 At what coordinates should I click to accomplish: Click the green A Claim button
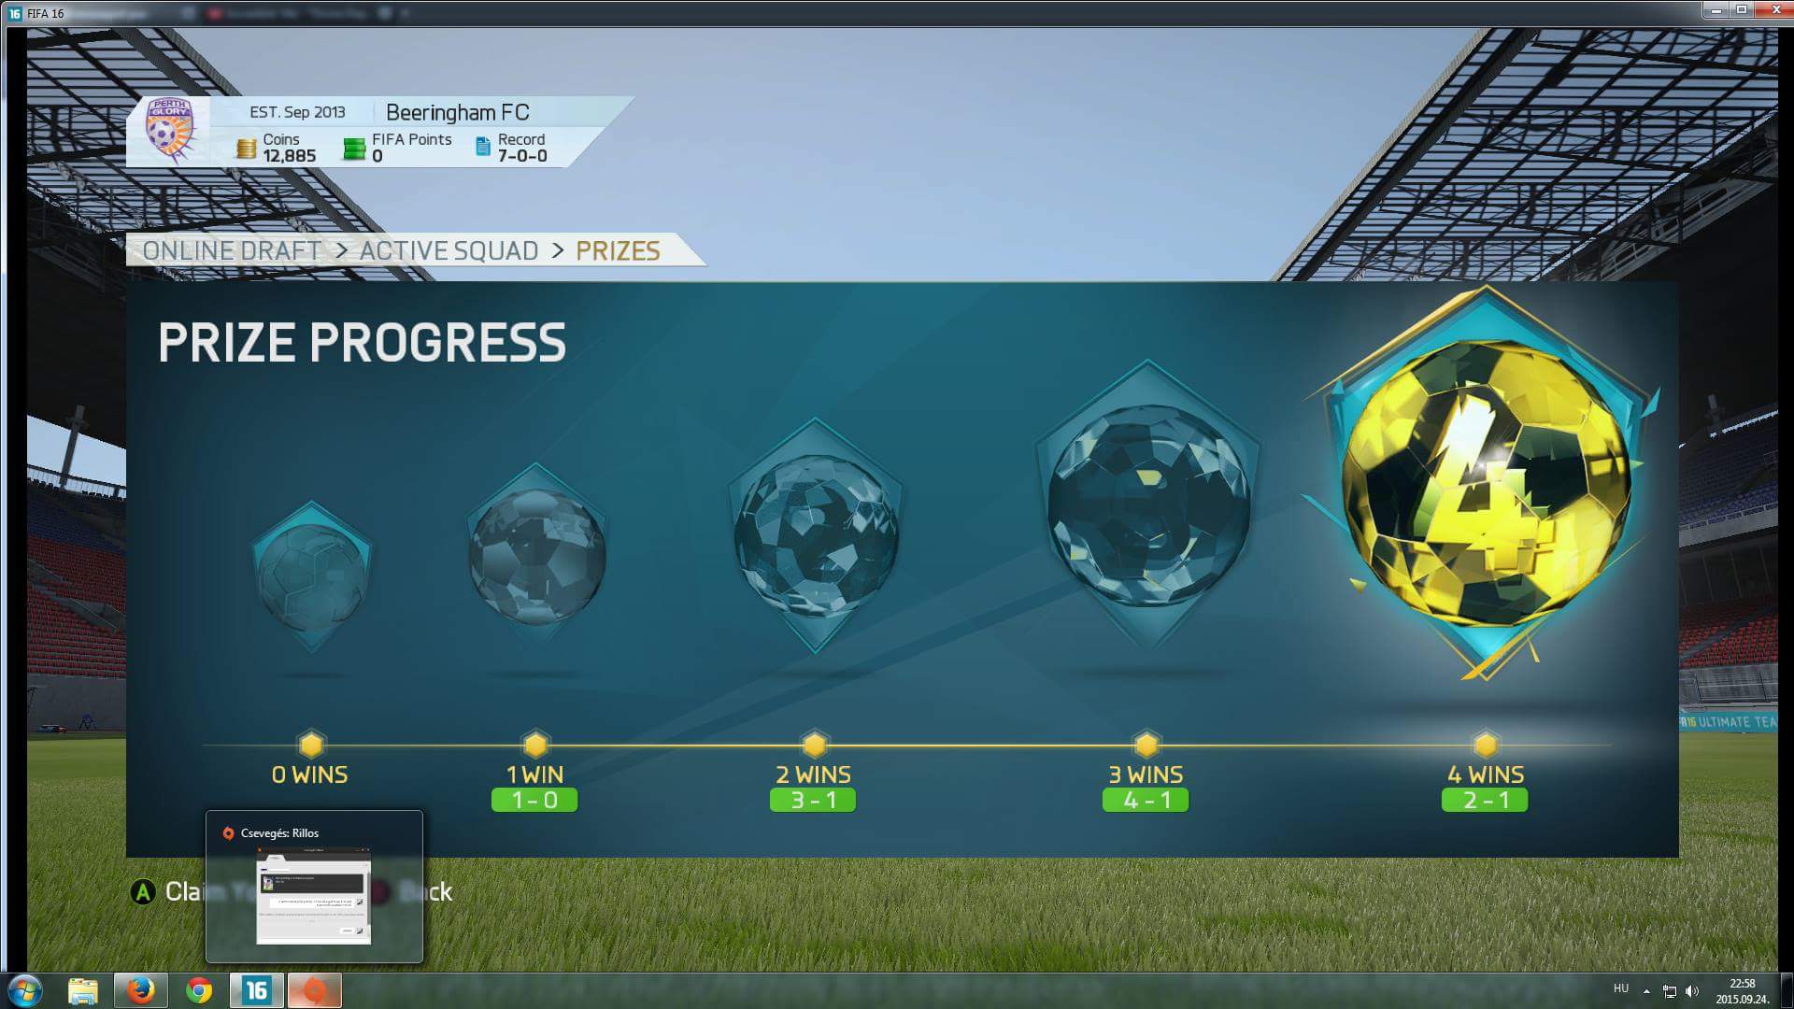pyautogui.click(x=143, y=892)
